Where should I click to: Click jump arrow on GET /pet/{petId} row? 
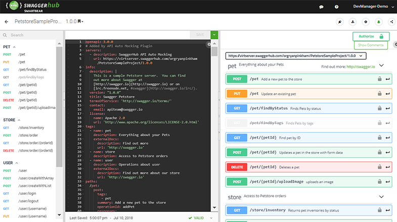(x=387, y=138)
